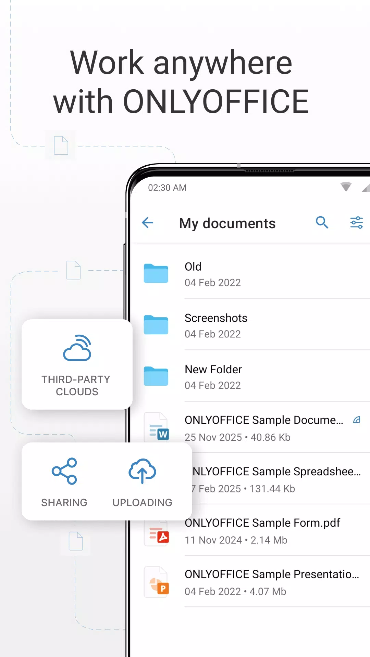
Task: Tap the third-party clouds icon
Action: click(77, 348)
